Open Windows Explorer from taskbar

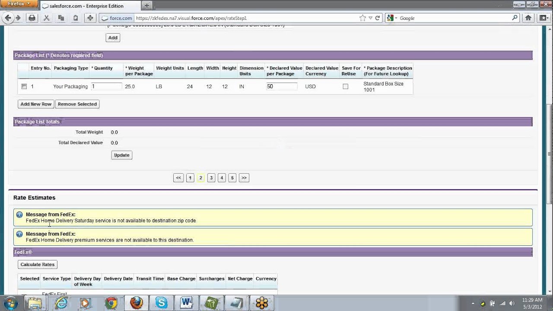[35, 303]
